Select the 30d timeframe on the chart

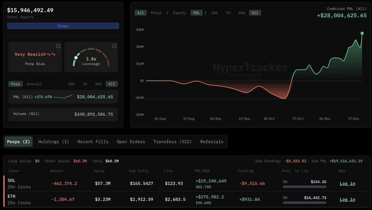point(241,13)
